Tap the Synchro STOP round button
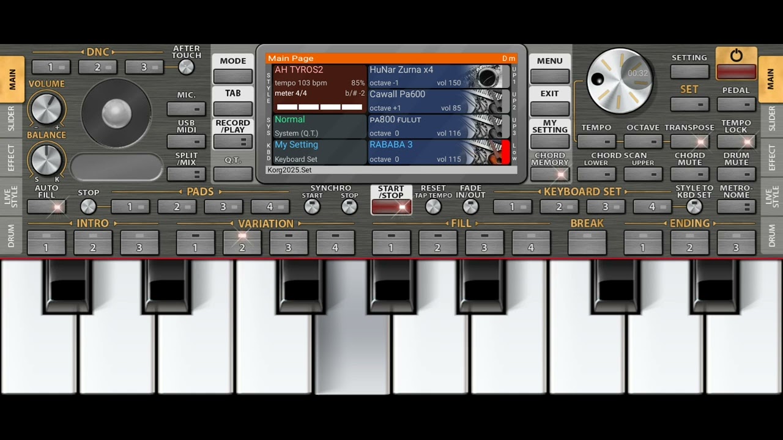Image resolution: width=783 pixels, height=440 pixels. click(x=349, y=207)
